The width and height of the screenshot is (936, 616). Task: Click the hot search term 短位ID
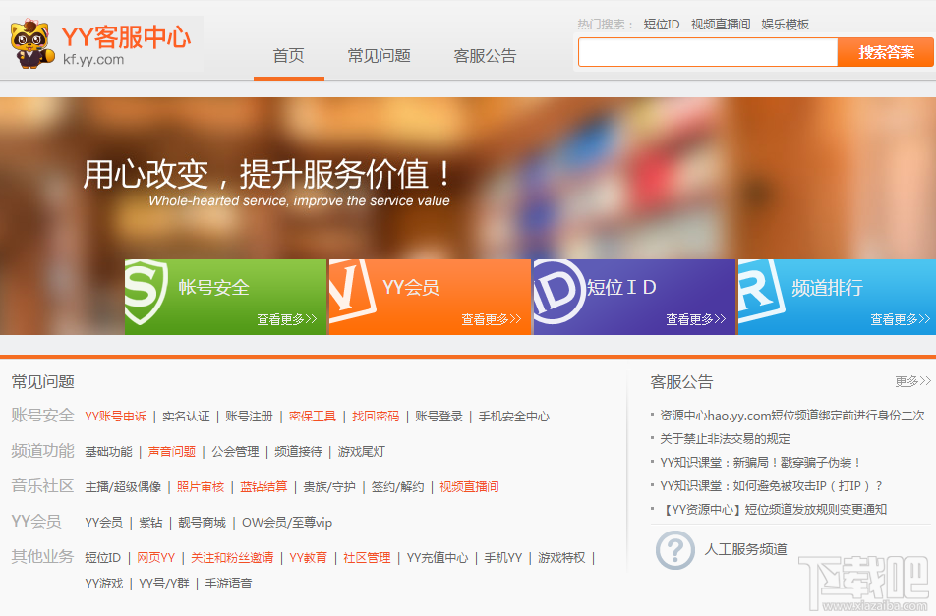pyautogui.click(x=662, y=25)
